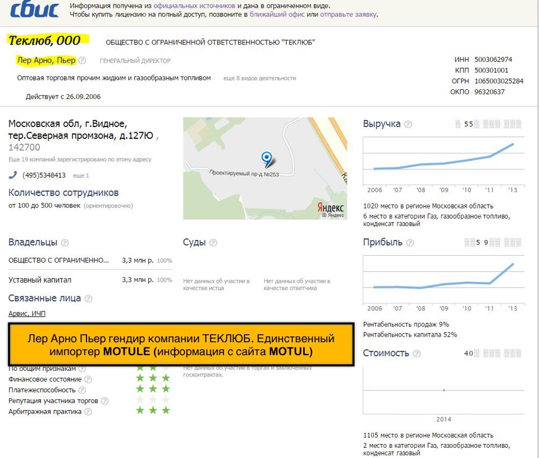Click phone number (495)5348413
539x458 pixels.
point(44,175)
